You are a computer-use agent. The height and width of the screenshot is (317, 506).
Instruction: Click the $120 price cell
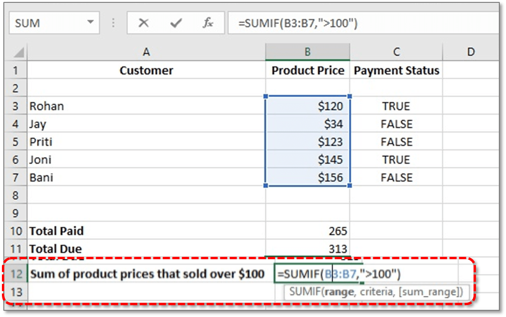tap(308, 106)
